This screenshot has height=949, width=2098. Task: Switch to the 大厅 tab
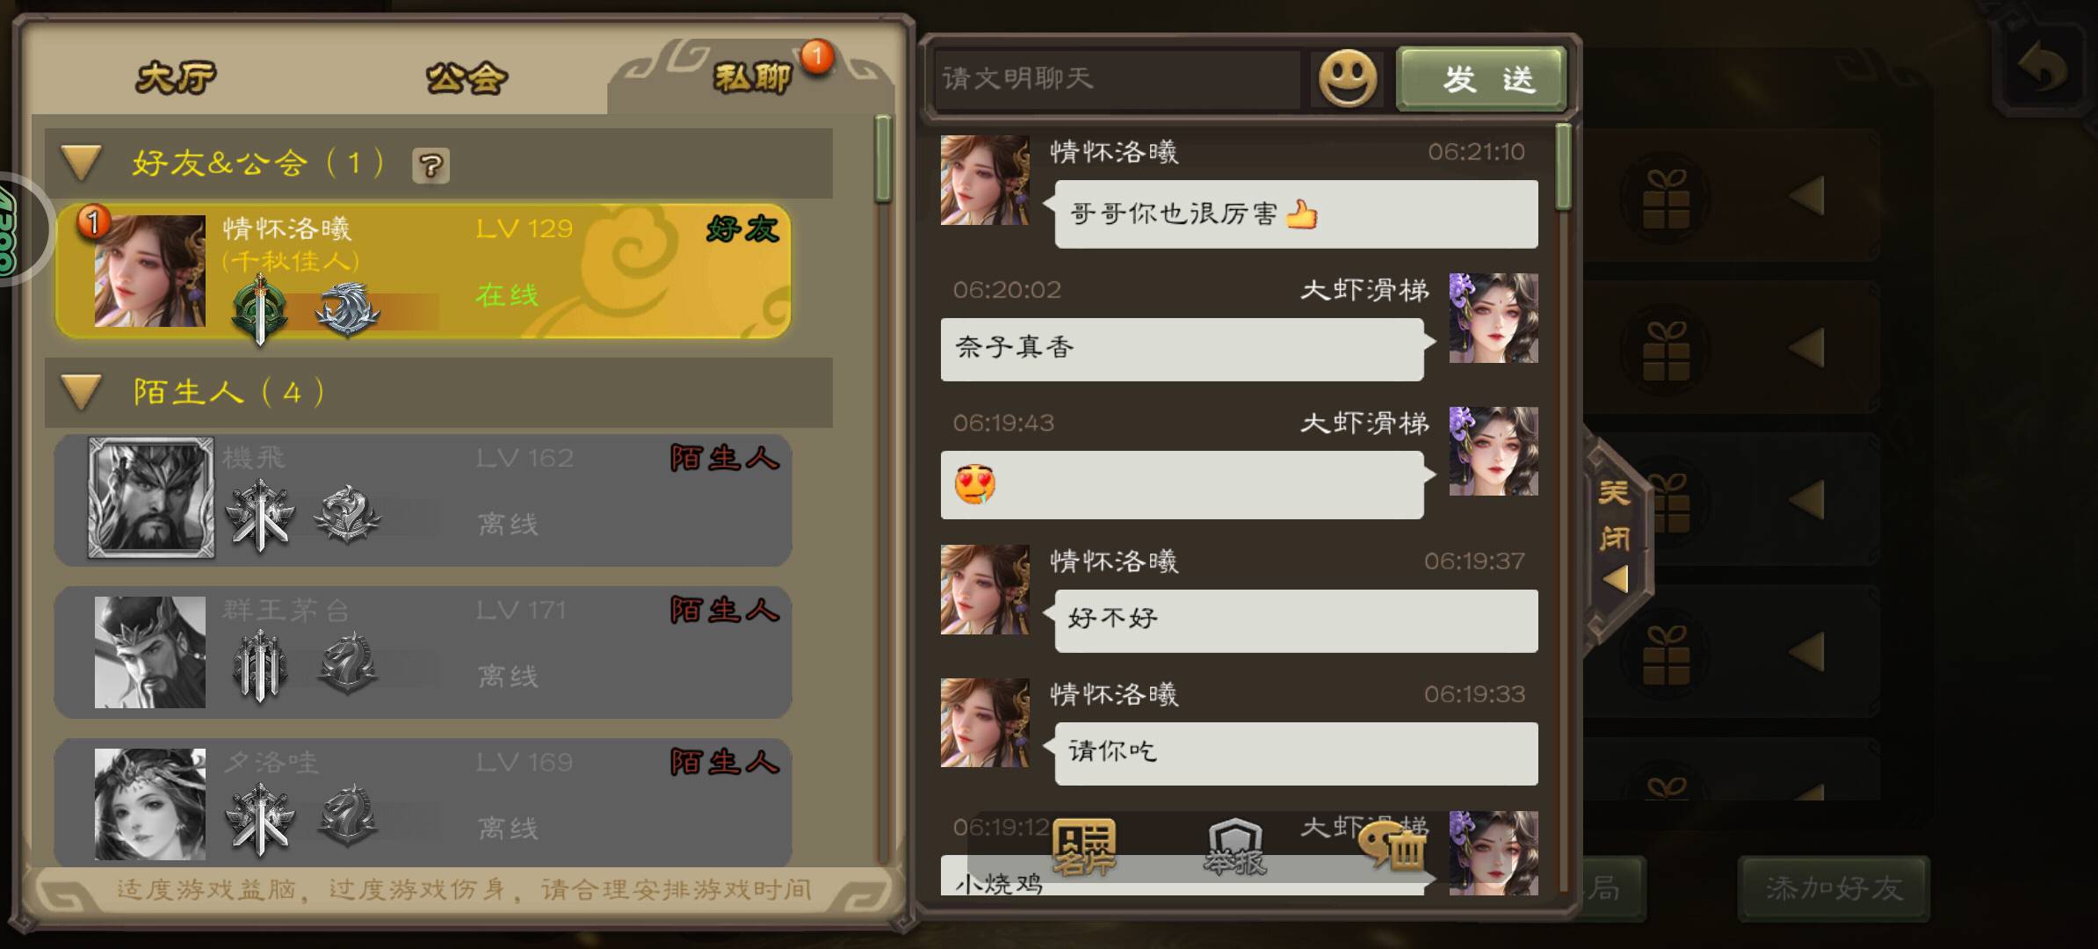tap(176, 77)
